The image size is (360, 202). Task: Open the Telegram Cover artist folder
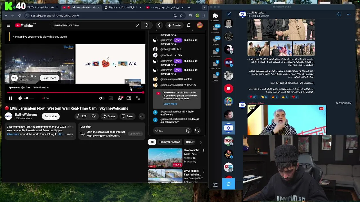pyautogui.click(x=215, y=65)
